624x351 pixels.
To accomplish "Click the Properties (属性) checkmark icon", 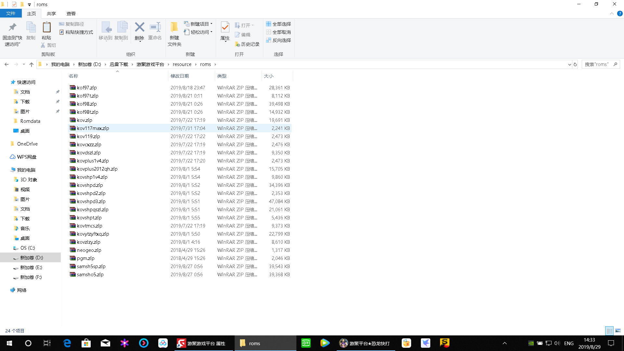I will coord(225,27).
